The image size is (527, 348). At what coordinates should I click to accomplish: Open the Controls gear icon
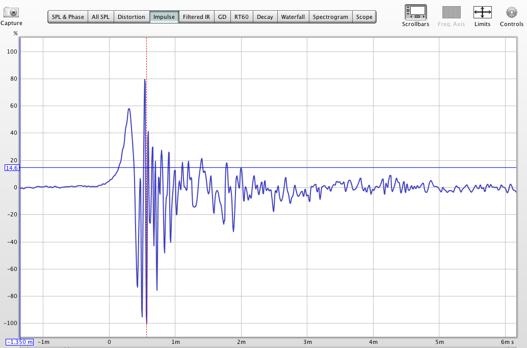(x=512, y=12)
